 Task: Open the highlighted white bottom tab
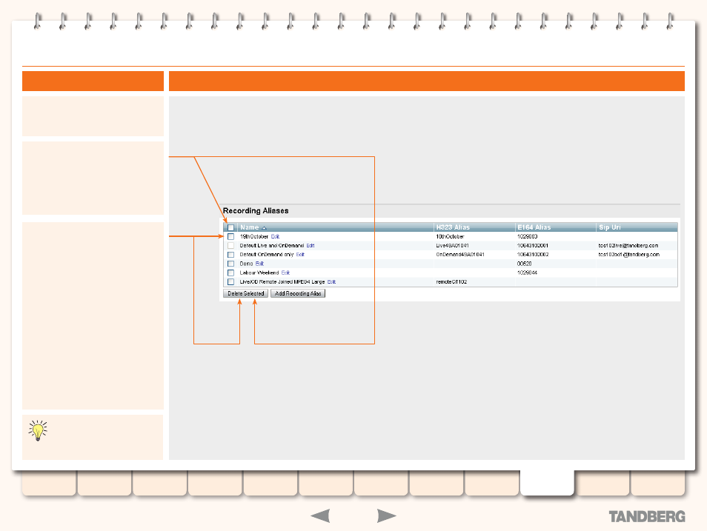[x=547, y=483]
